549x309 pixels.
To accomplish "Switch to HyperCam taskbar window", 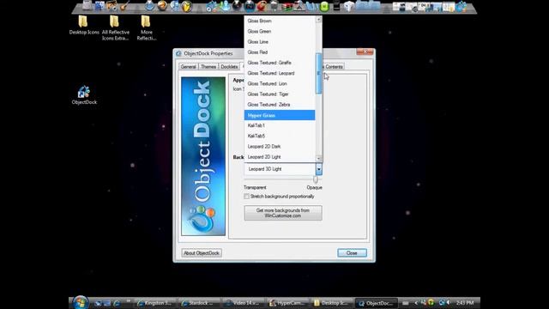I will coord(288,303).
